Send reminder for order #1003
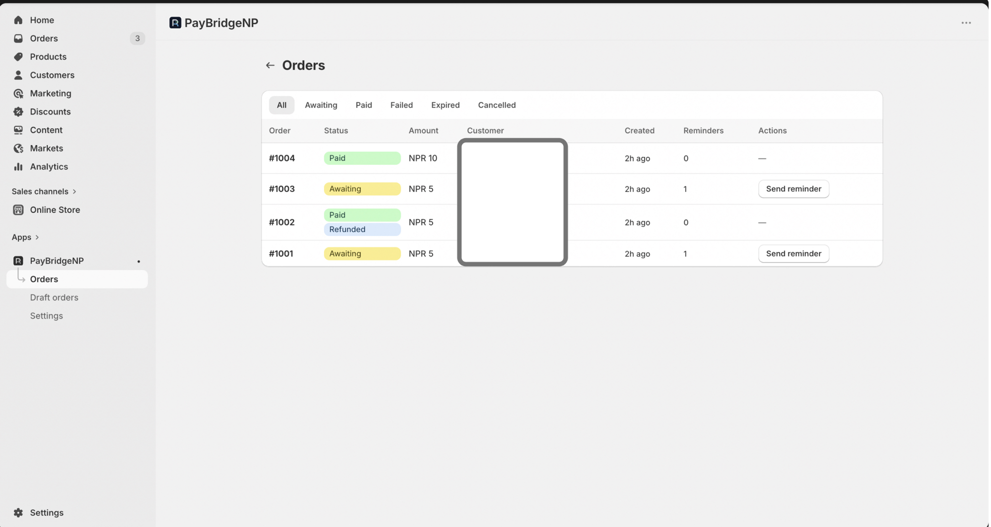This screenshot has height=527, width=991. click(793, 189)
